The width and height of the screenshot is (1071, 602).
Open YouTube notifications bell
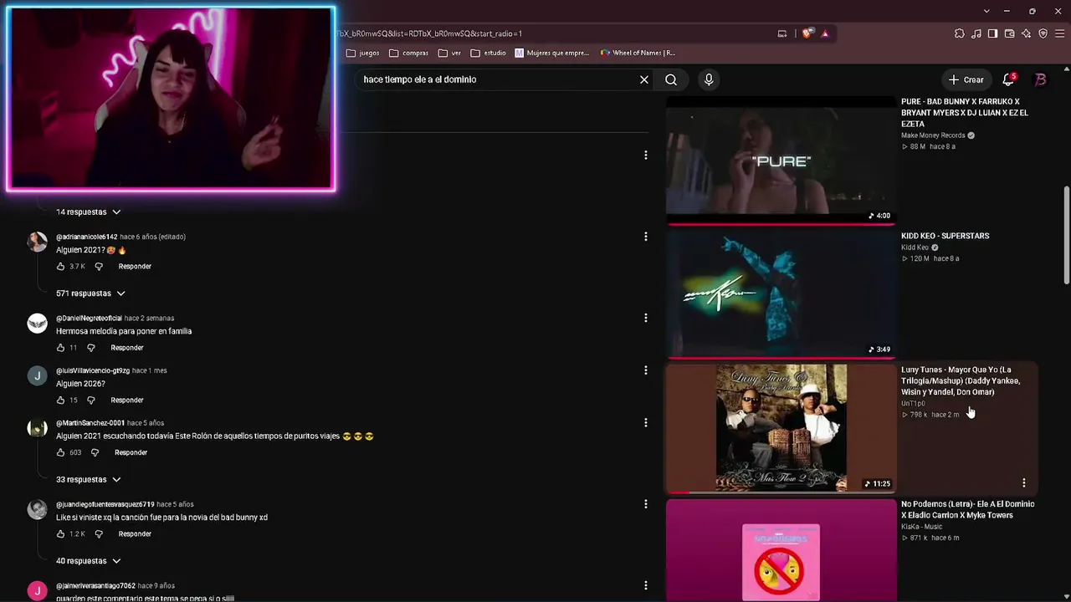pos(1008,79)
